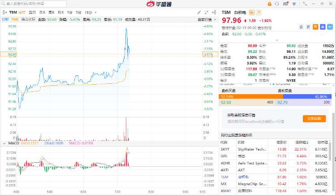Toggle the 分时 price line display
This screenshot has height=195, width=336.
5,20
